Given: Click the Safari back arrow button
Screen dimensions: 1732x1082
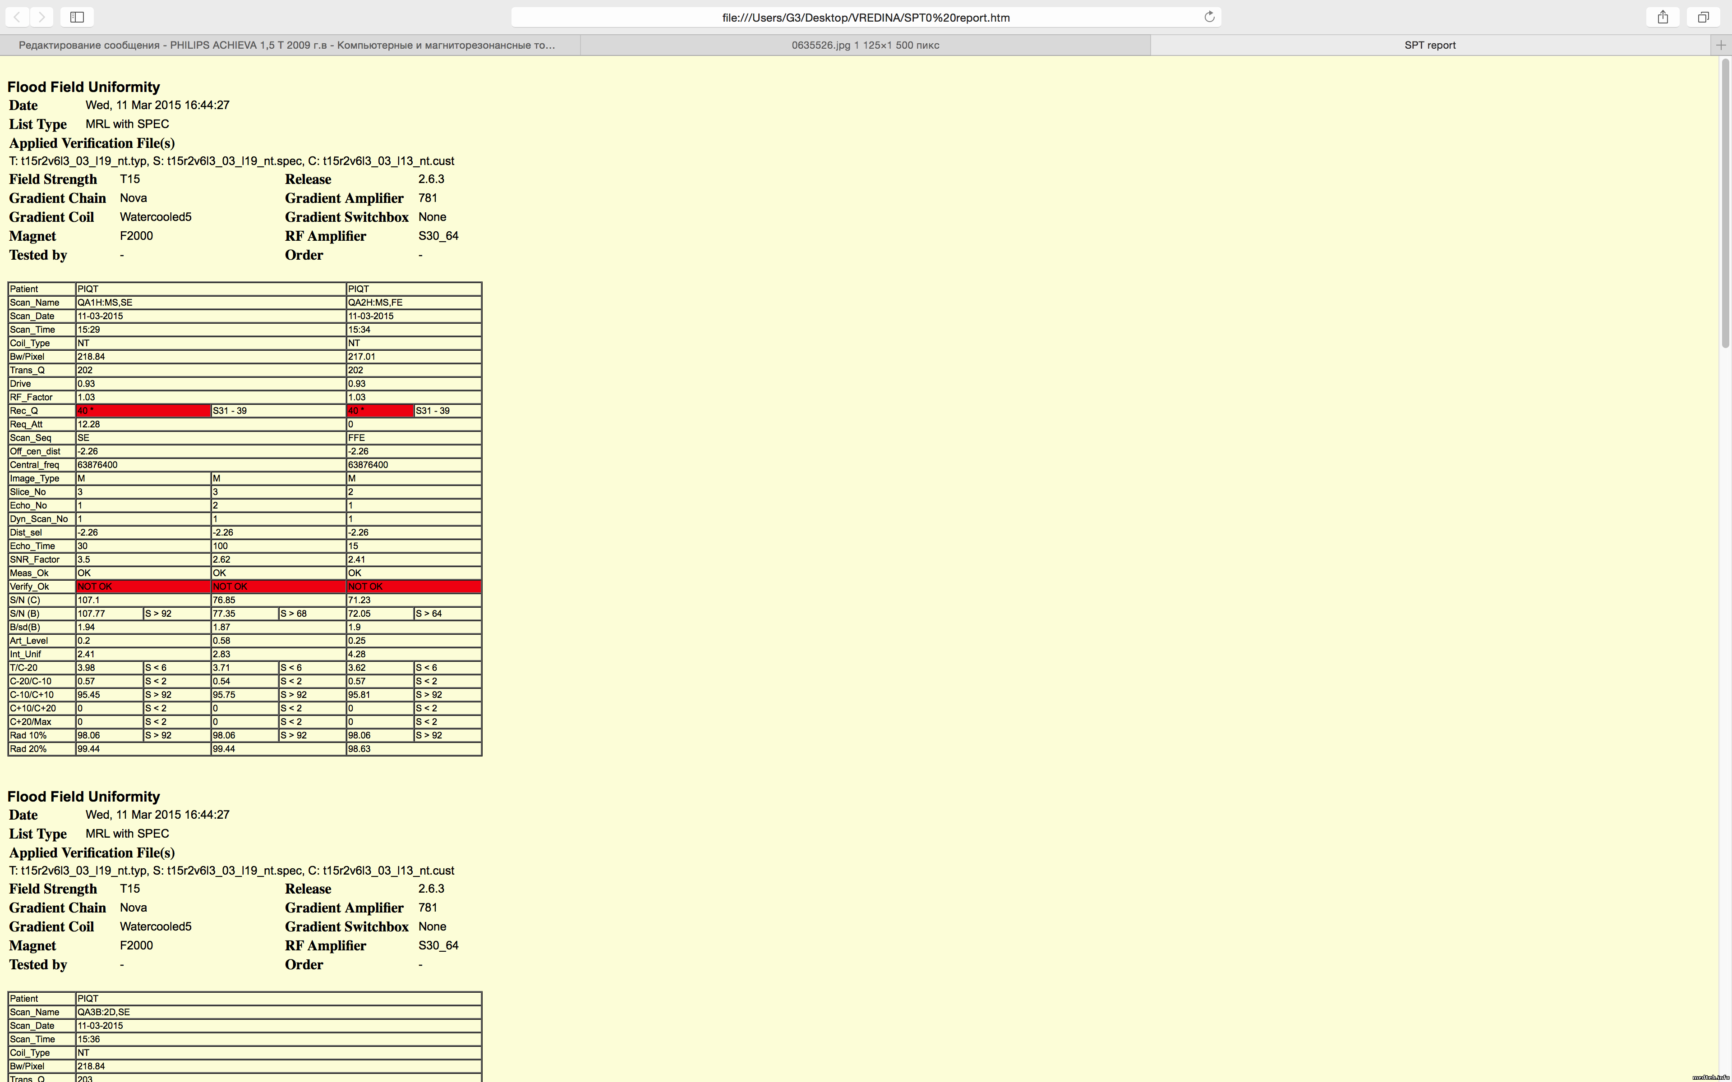Looking at the screenshot, I should click(x=17, y=17).
